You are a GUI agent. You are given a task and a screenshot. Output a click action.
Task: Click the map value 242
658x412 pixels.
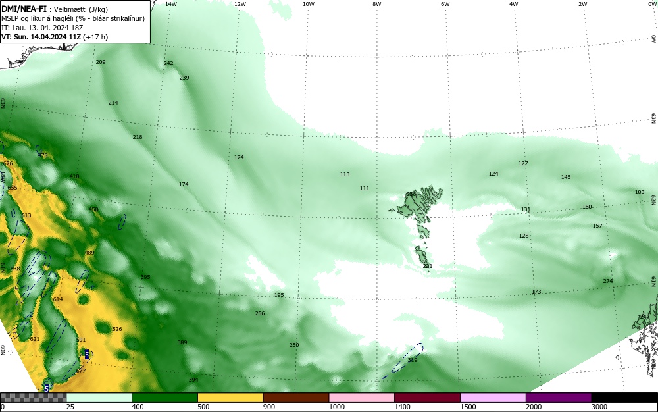click(168, 63)
